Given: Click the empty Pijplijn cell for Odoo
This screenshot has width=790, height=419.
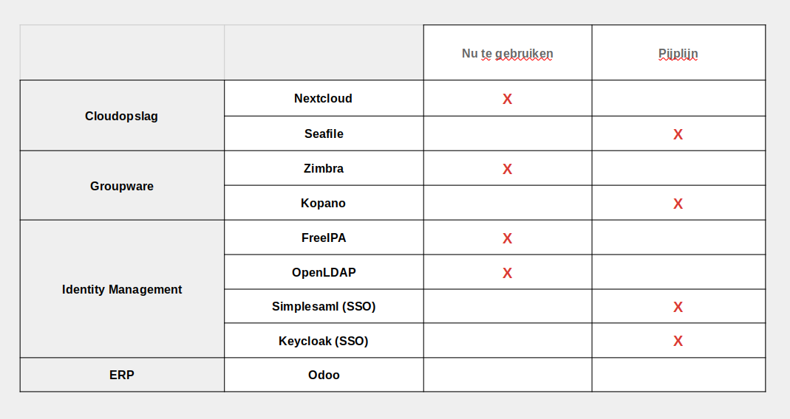Looking at the screenshot, I should (x=678, y=375).
